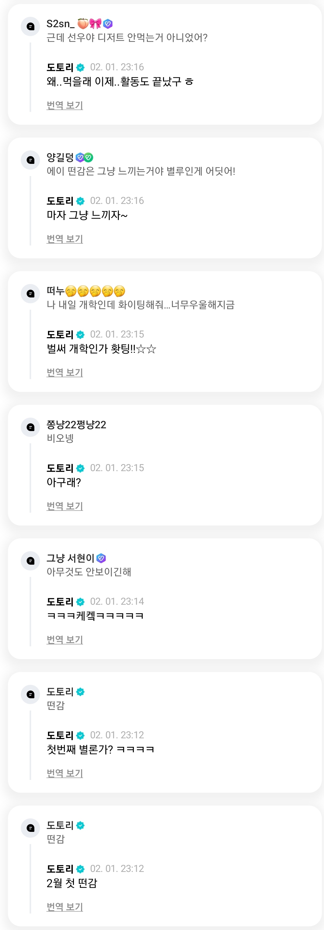Tap the avatar on the last 떤감 comment
This screenshot has height=930, width=324.
31,828
